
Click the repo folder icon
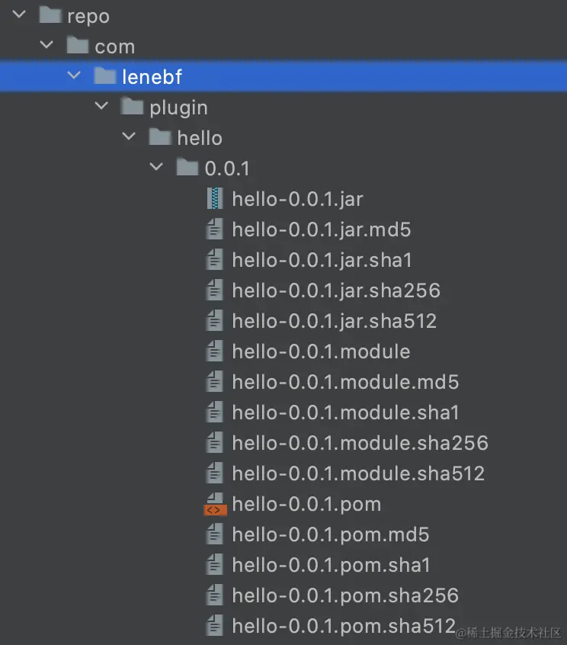point(50,16)
